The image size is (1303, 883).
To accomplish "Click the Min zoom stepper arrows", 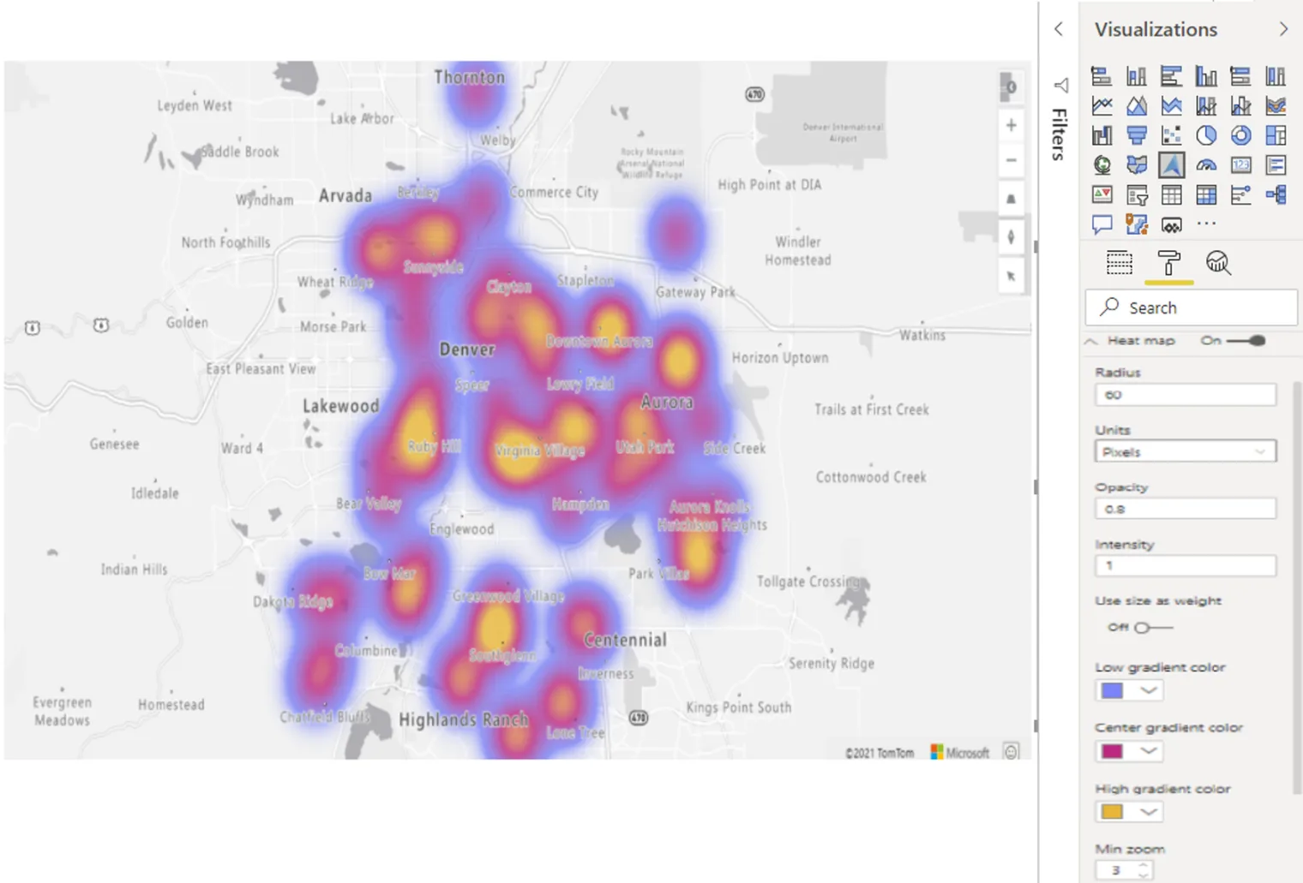I will (x=1143, y=870).
